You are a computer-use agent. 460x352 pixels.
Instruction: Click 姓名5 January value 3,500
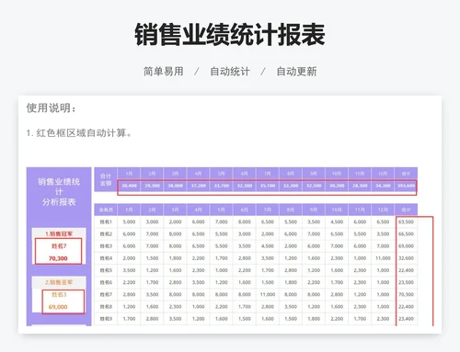(129, 270)
